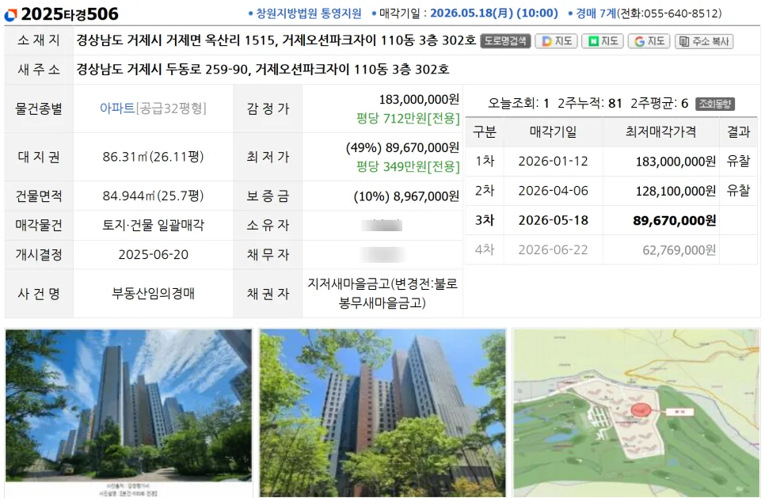
Task: Click the [공급32평형] size text
Action: tap(171, 108)
